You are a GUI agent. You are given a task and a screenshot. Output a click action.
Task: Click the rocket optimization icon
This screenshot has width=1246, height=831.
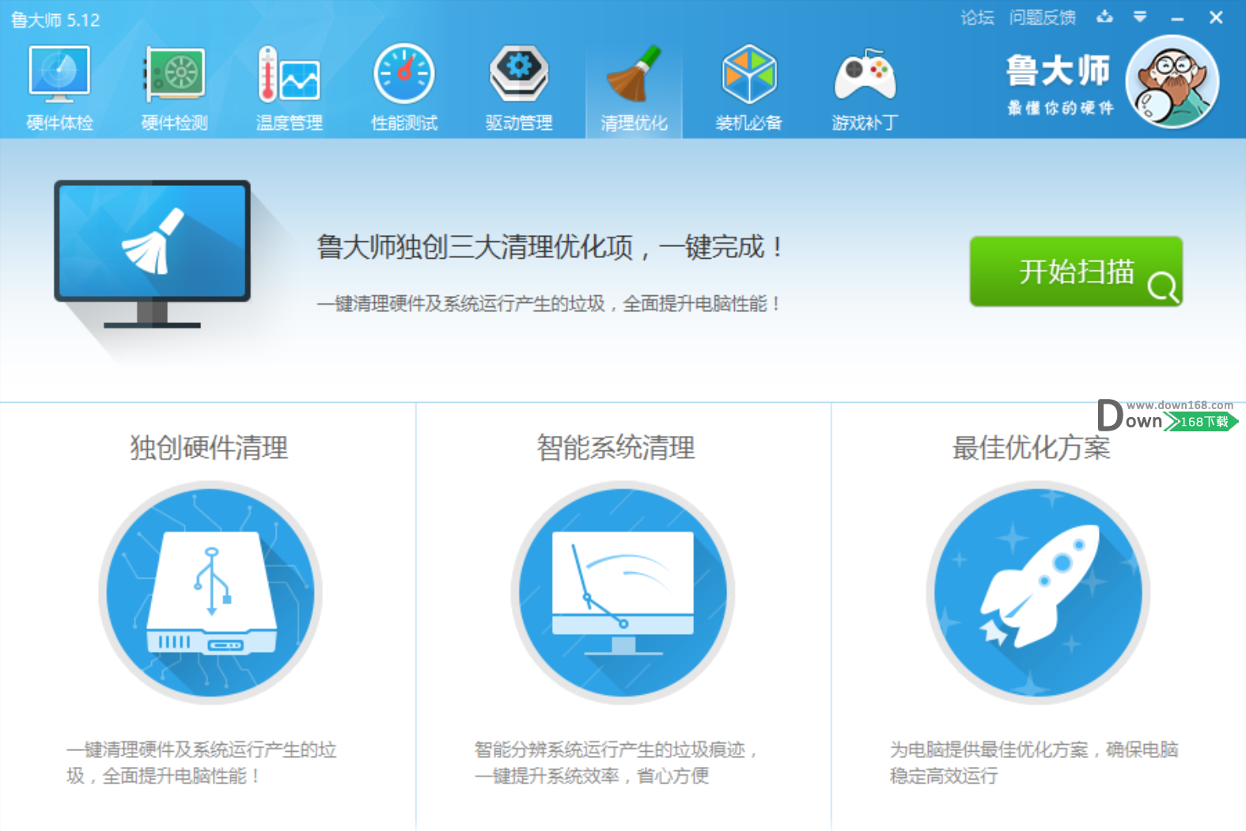(1038, 593)
